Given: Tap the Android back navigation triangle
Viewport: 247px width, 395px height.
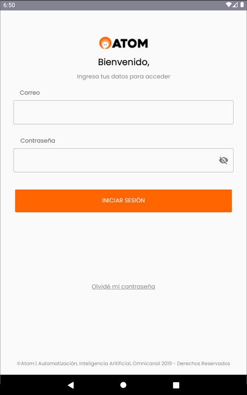Looking at the screenshot, I should coord(71,385).
